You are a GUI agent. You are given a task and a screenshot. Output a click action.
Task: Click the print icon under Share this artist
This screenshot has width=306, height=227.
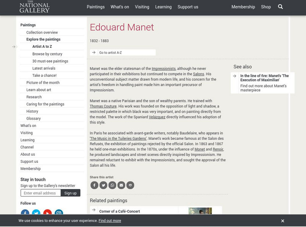(x=130, y=185)
